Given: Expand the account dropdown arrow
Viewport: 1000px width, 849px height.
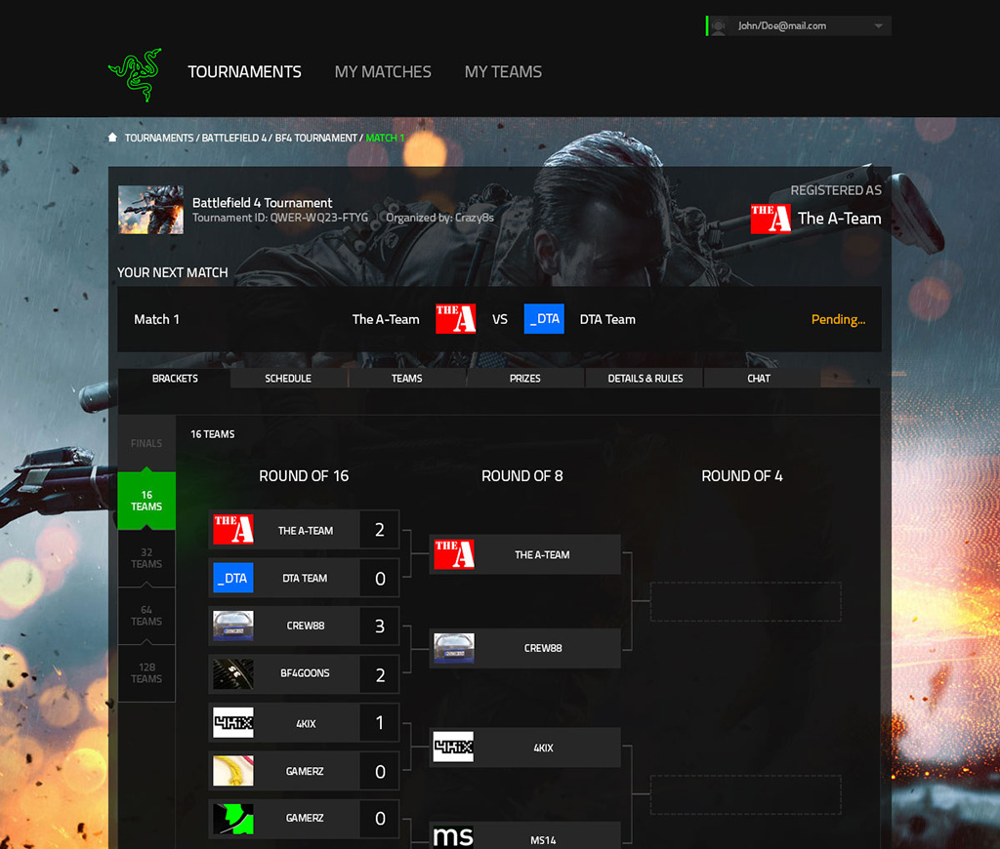Looking at the screenshot, I should 878,26.
